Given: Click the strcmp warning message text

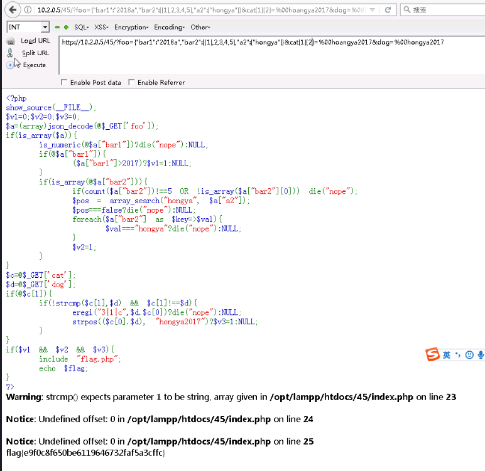Looking at the screenshot, I should click(x=231, y=397).
